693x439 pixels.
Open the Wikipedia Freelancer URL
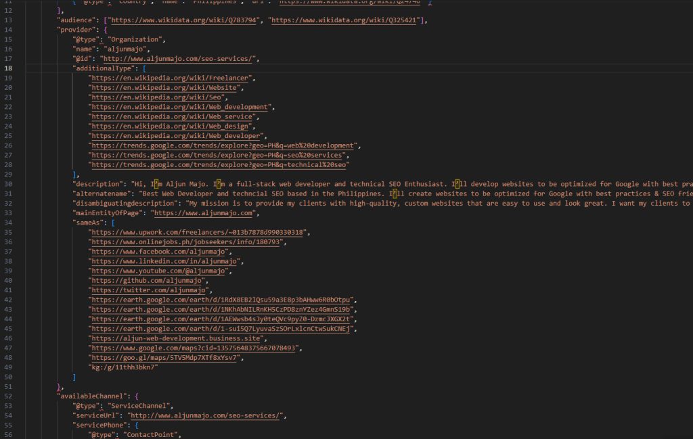point(170,78)
